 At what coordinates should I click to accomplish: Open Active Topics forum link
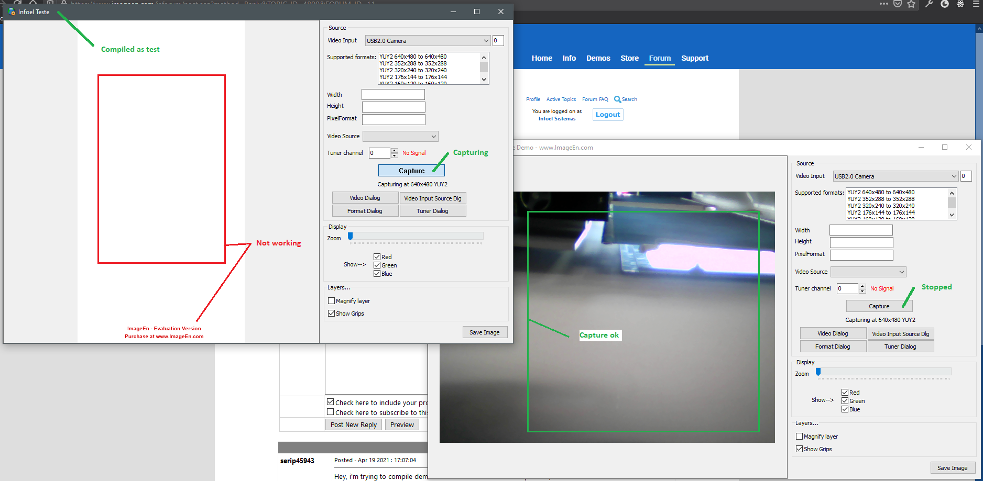click(561, 99)
